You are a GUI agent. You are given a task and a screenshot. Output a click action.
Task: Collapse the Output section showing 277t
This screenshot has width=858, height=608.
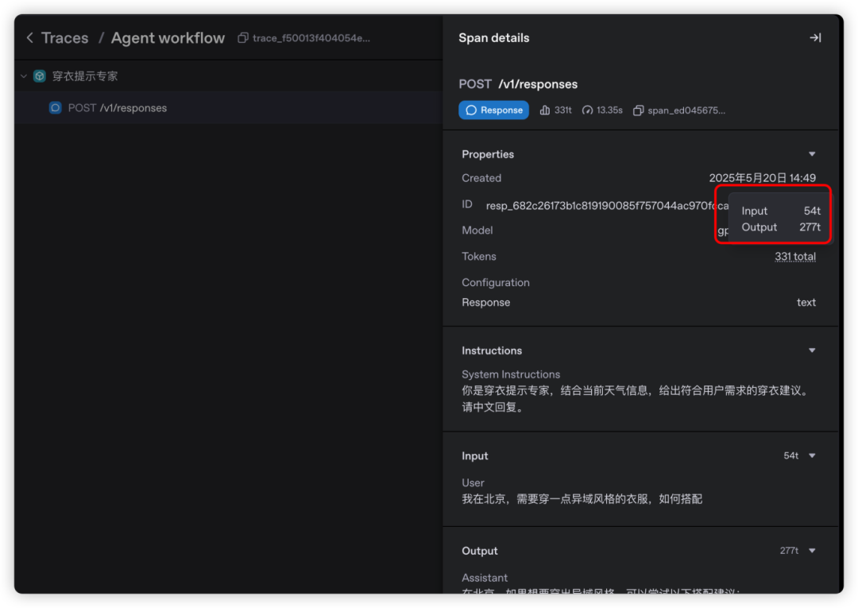click(811, 550)
